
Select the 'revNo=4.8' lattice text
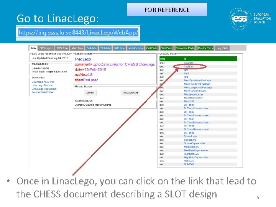point(84,75)
